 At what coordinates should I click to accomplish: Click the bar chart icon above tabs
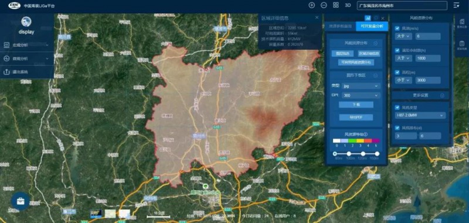pos(368,18)
